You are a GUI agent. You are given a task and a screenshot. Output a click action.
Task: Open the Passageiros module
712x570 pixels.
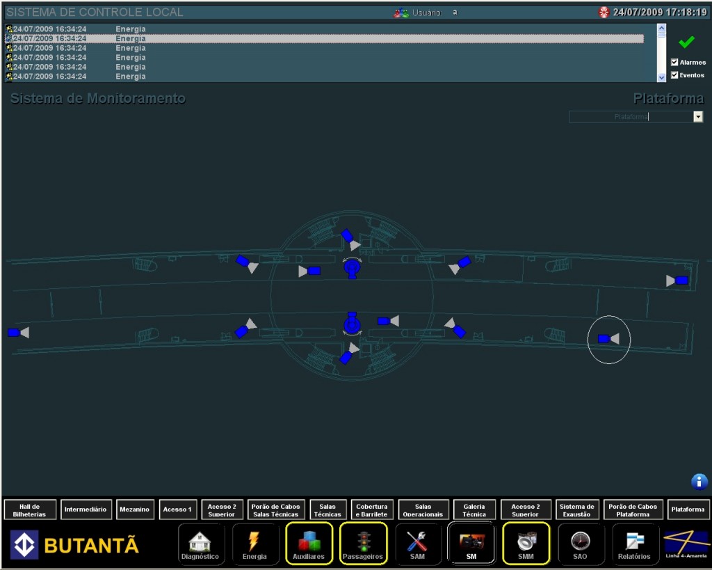pos(363,544)
